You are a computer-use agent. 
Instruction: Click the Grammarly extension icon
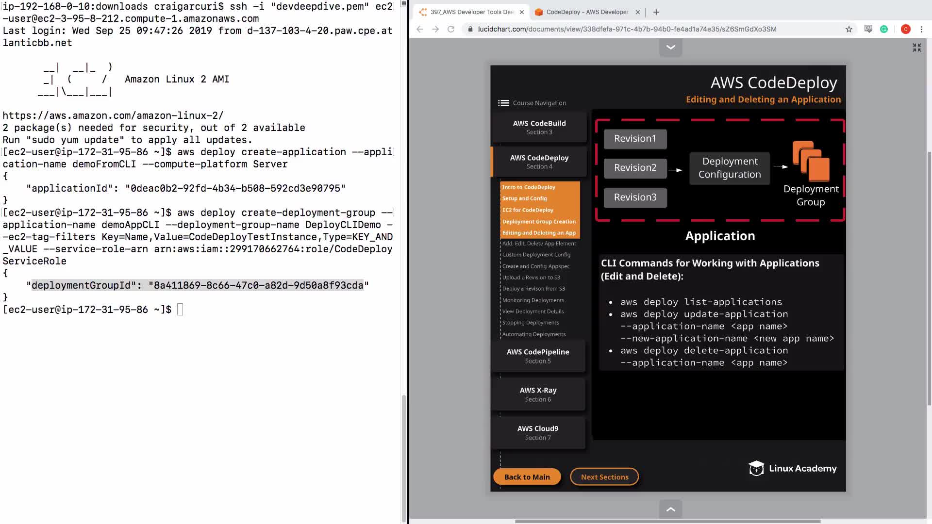[884, 29]
